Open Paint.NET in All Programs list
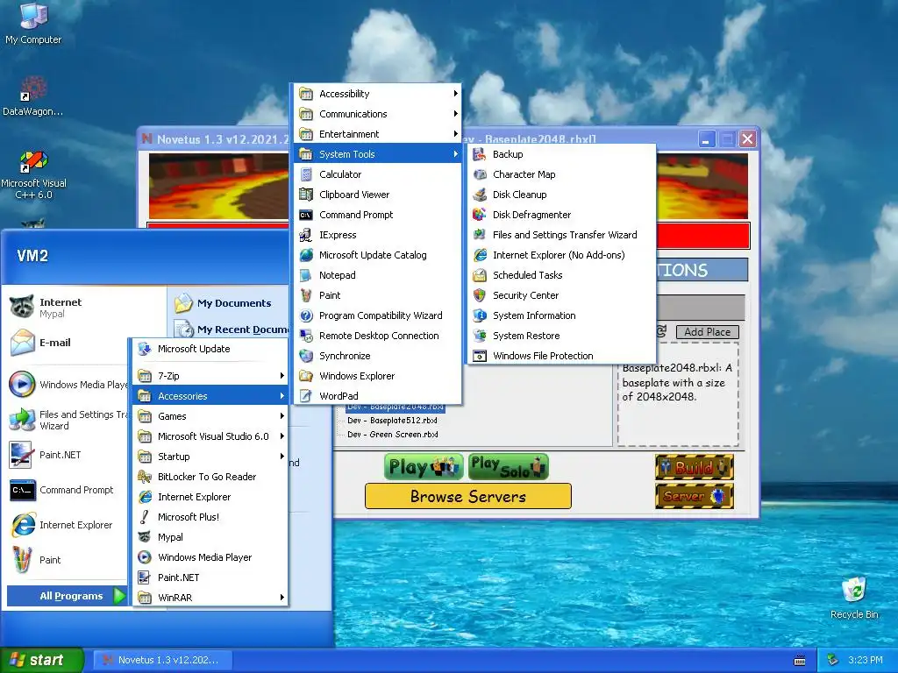This screenshot has width=898, height=673. click(210, 577)
